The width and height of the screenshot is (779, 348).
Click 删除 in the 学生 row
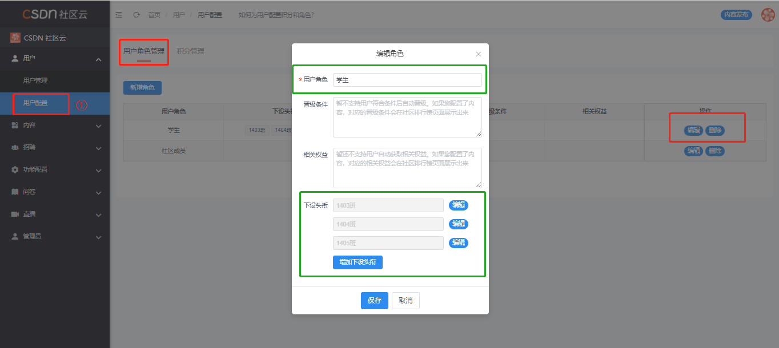coord(715,130)
